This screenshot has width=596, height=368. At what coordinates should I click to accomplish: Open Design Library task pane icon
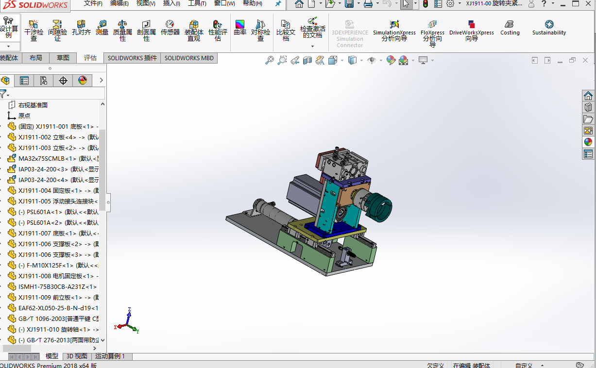(x=588, y=107)
